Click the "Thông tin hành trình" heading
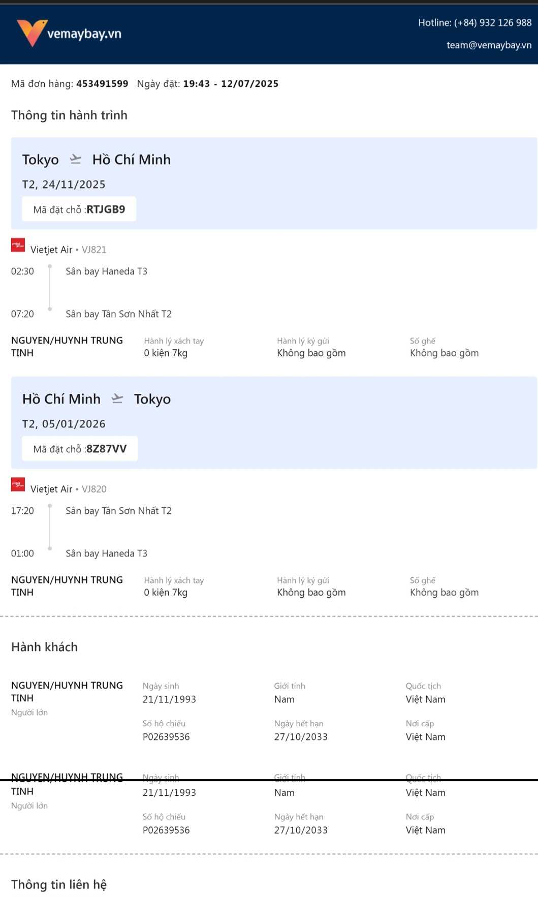Image resolution: width=538 pixels, height=897 pixels. click(x=69, y=115)
